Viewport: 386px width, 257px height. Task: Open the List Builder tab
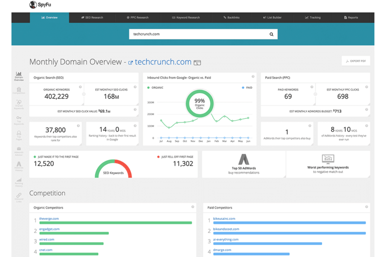(272, 17)
